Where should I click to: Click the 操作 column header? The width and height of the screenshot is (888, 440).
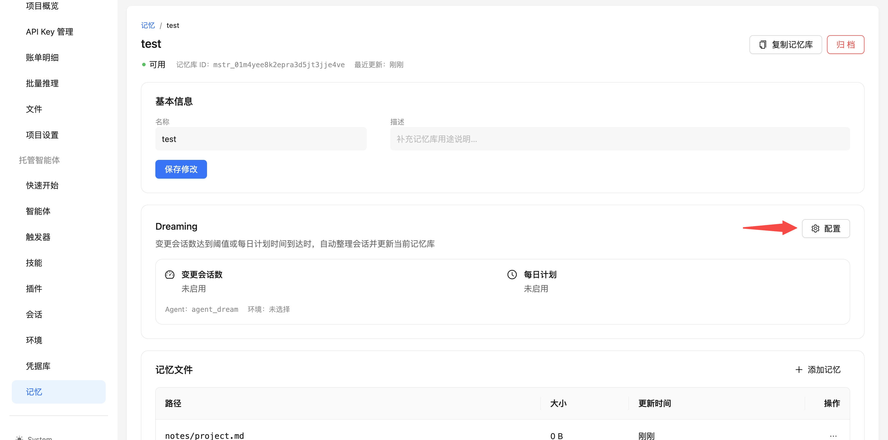(x=832, y=404)
